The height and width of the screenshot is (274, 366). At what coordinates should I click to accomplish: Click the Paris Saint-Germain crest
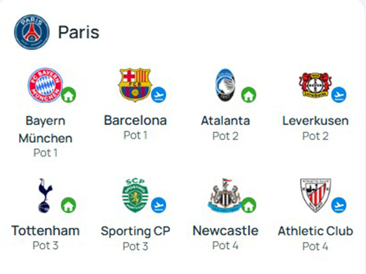tap(32, 32)
